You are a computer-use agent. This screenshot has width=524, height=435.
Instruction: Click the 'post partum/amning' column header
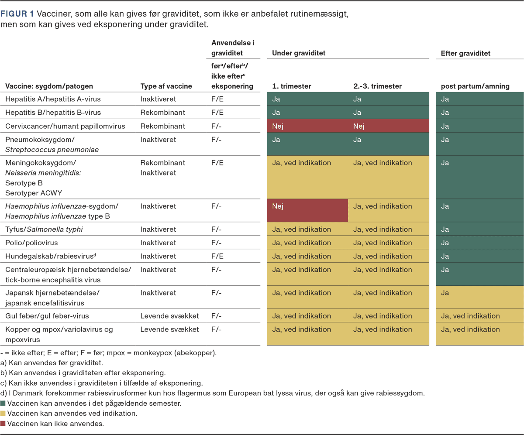tap(475, 86)
